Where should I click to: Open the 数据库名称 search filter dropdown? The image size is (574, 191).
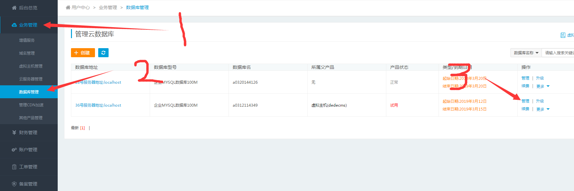(526, 53)
